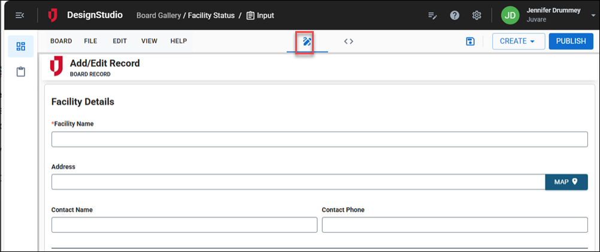This screenshot has width=600, height=252.
Task: Click the MAP button beside Address
Action: coord(566,182)
